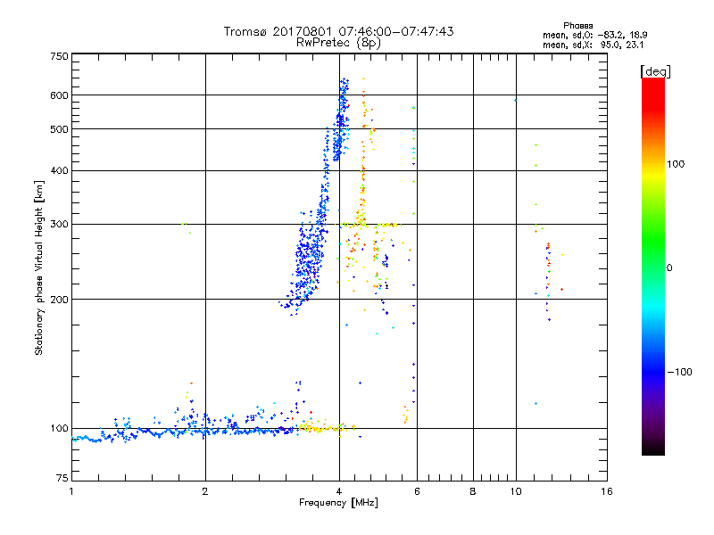Click the y-axis label '75'

tap(62, 478)
